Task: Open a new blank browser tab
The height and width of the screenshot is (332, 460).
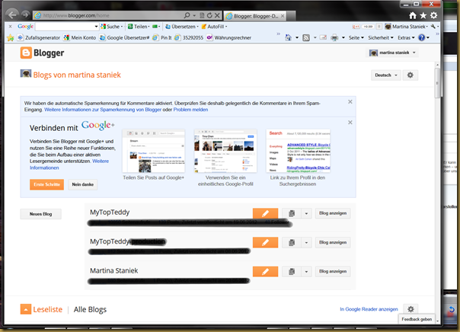Action: [x=291, y=16]
